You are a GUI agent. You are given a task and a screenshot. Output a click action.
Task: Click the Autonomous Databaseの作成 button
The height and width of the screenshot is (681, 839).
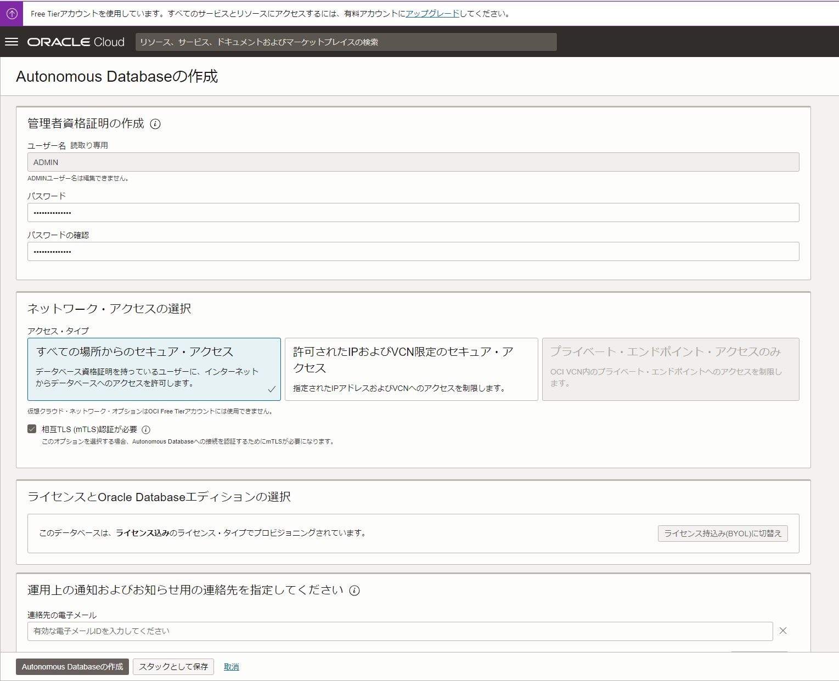[x=72, y=667]
